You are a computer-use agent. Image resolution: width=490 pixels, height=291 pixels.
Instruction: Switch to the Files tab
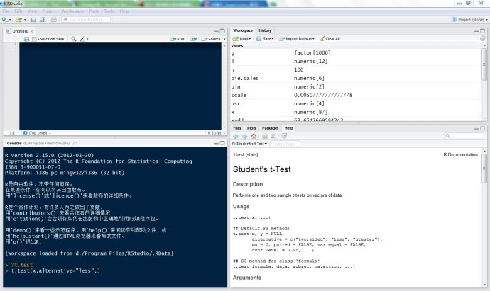coord(237,128)
